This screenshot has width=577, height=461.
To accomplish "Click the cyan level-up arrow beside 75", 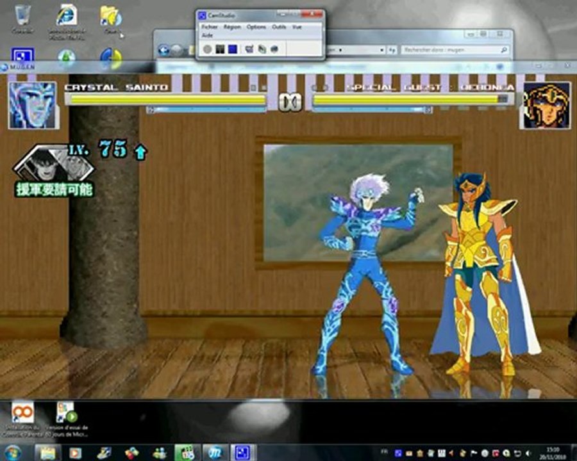I will click(140, 152).
